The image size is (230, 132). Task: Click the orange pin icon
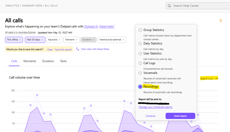pyautogui.click(x=221, y=21)
